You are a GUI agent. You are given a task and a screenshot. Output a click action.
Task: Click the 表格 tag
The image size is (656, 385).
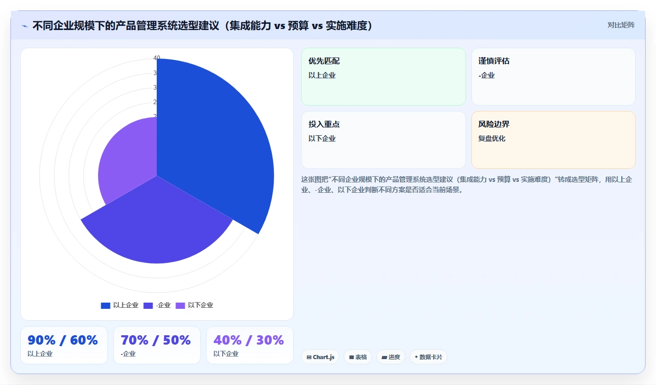(358, 357)
